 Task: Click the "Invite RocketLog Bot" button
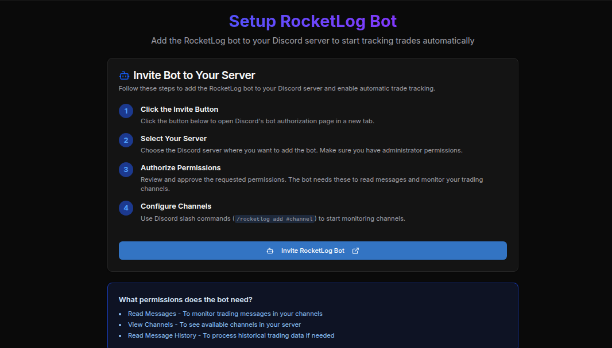click(x=312, y=251)
